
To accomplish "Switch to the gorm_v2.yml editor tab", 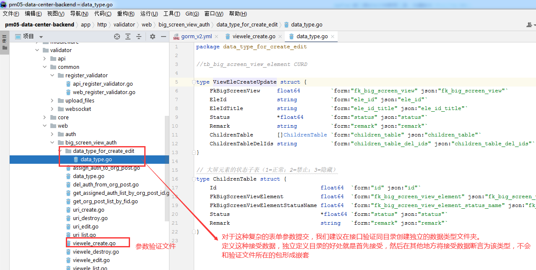I will click(196, 37).
